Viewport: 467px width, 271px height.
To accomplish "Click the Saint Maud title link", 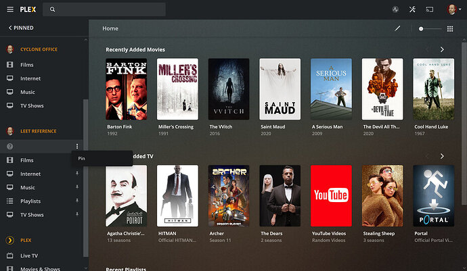I will tap(273, 127).
